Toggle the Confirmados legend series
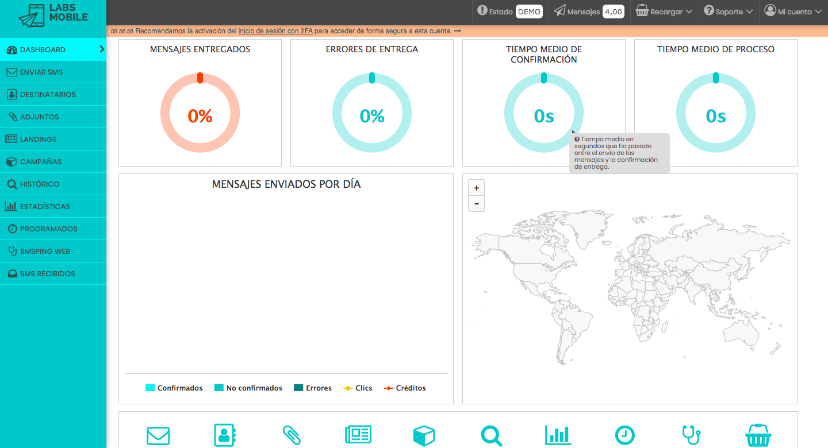This screenshot has height=448, width=828. [174, 388]
